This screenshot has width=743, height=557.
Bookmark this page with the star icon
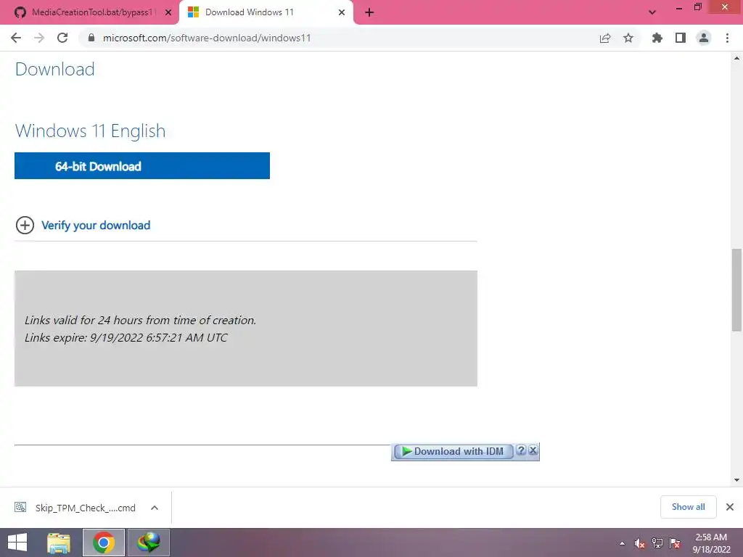628,38
